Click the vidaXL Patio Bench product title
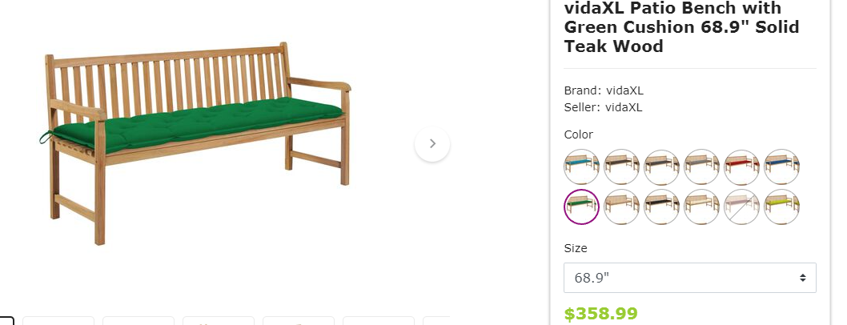 (x=682, y=27)
